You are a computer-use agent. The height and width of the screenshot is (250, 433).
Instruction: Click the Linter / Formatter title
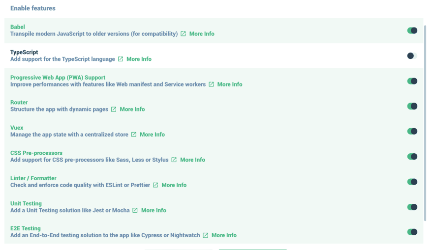tap(33, 178)
